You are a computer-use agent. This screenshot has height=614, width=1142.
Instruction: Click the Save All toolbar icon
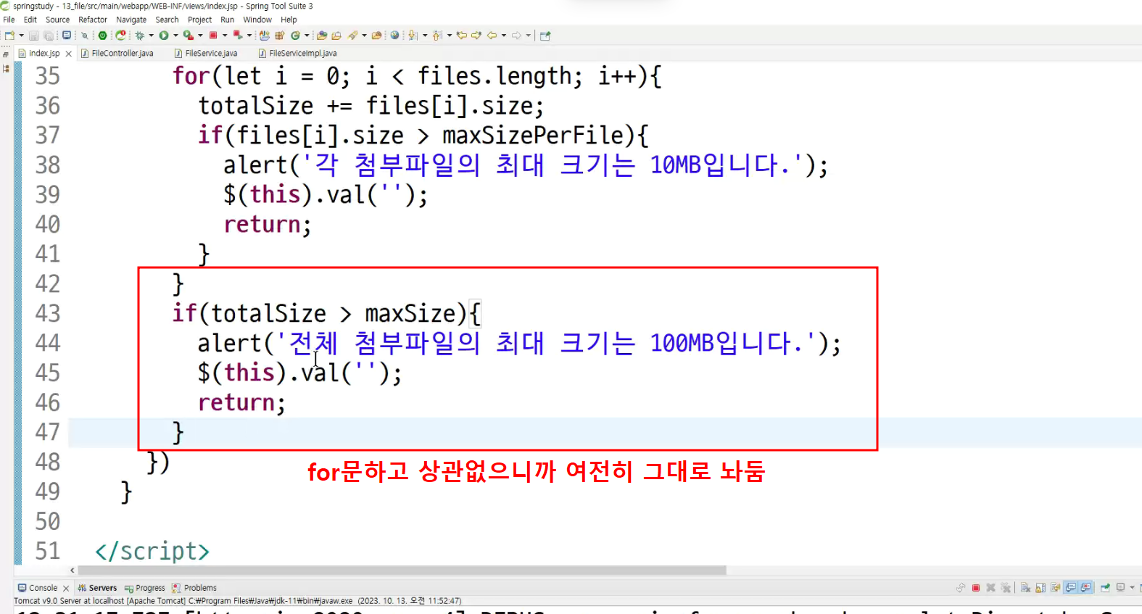click(x=49, y=36)
